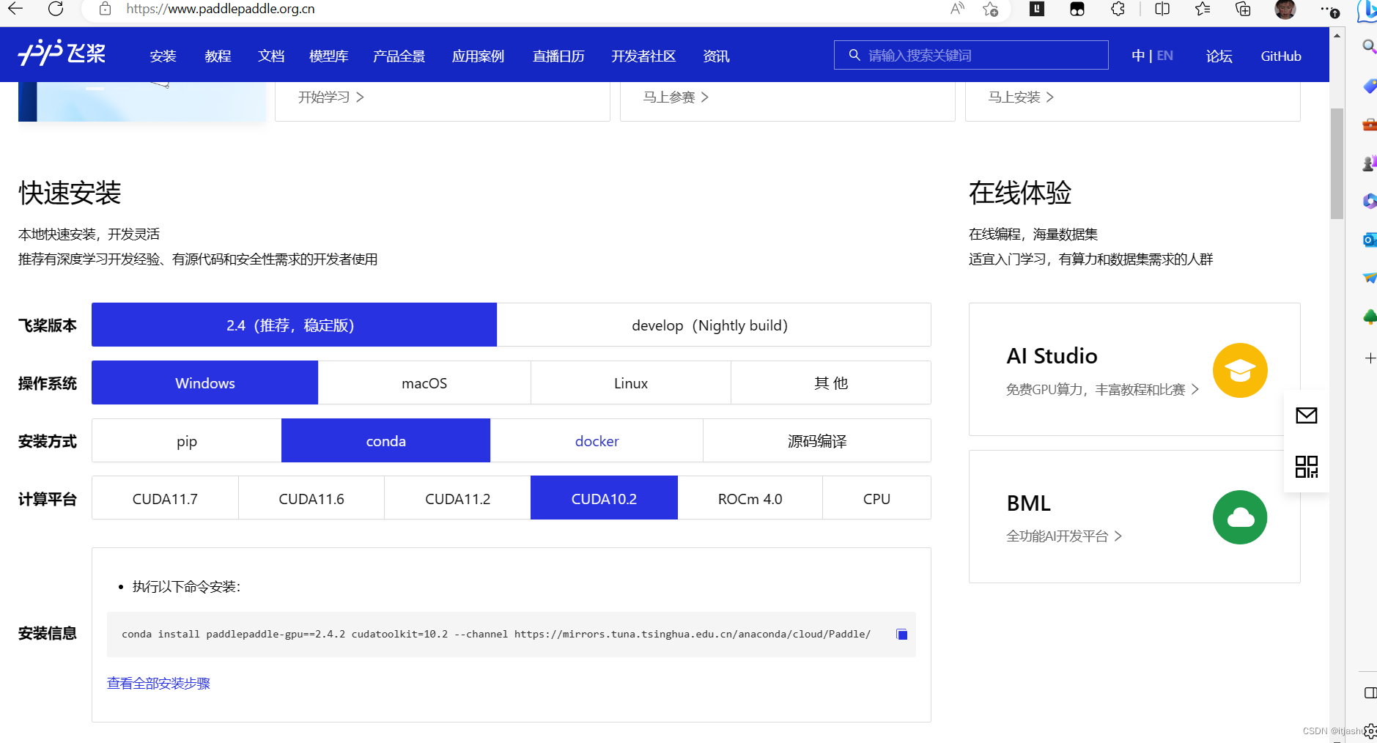Open 开发者社区 nav menu
The height and width of the screenshot is (743, 1377).
pyautogui.click(x=643, y=56)
